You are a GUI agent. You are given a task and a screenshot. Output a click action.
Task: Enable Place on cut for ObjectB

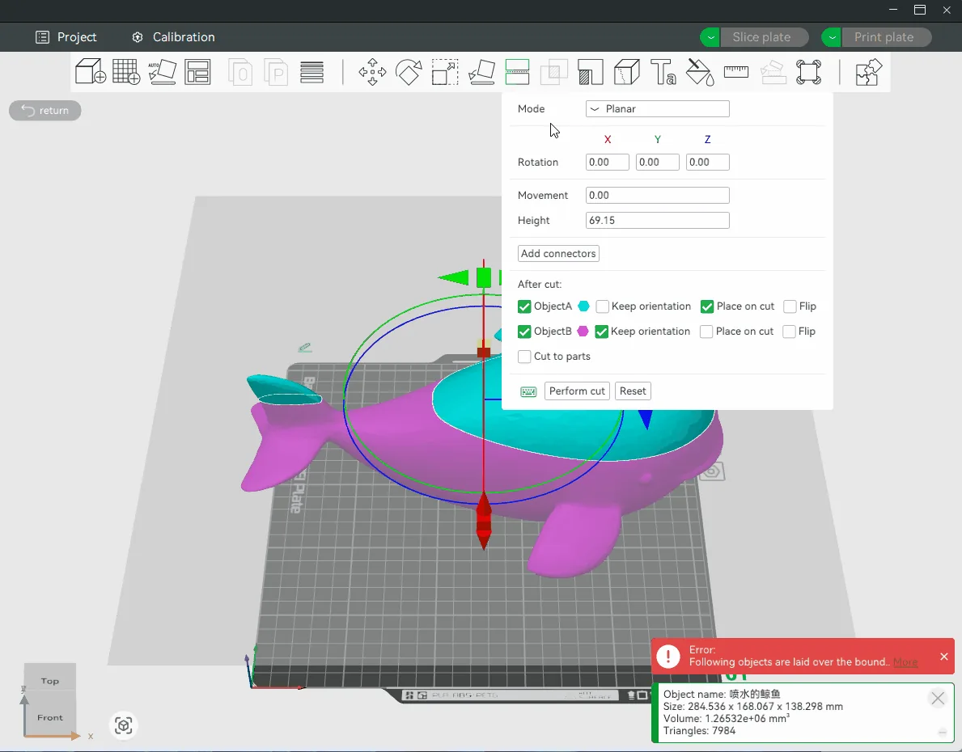coord(706,332)
